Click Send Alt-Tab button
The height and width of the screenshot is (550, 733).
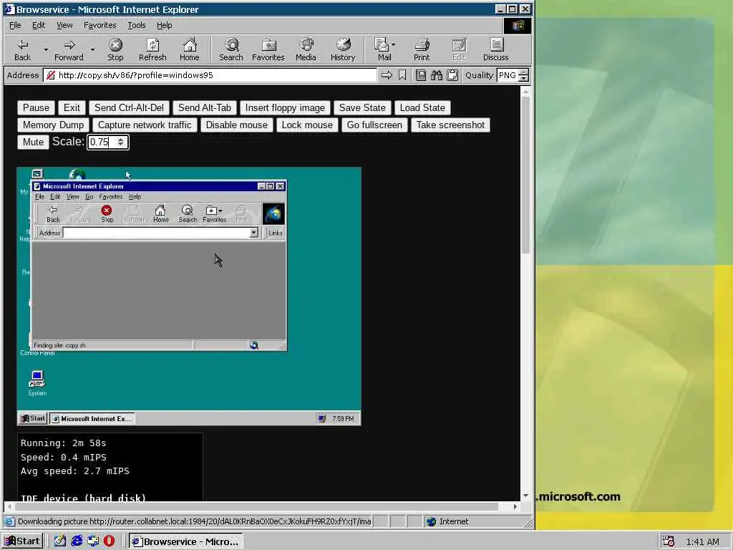click(x=205, y=107)
